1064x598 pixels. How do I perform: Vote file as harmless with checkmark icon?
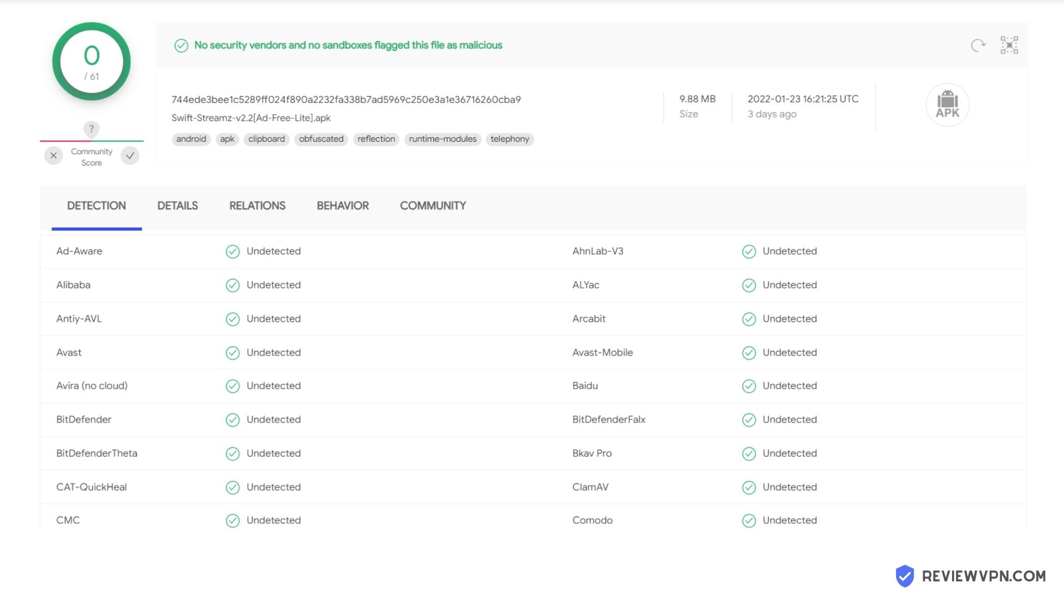tap(130, 156)
